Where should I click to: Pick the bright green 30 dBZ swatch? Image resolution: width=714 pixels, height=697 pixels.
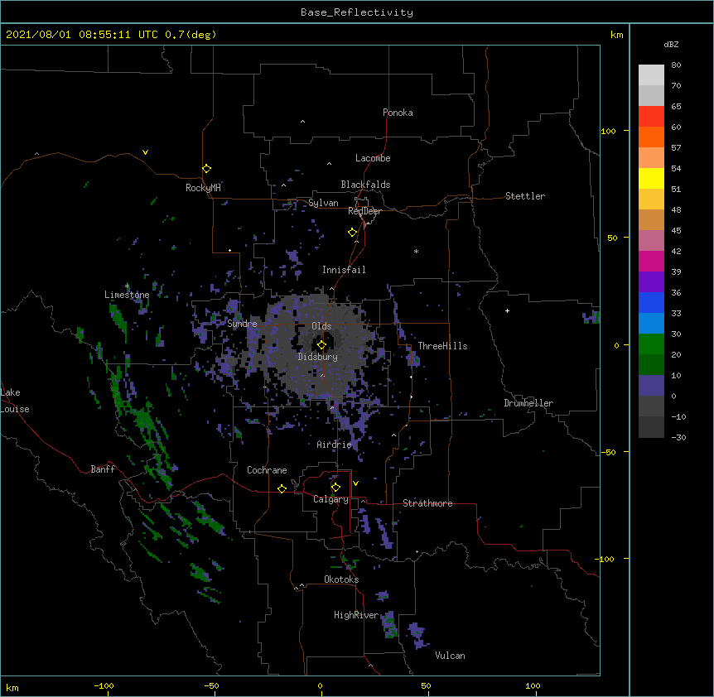click(x=651, y=344)
